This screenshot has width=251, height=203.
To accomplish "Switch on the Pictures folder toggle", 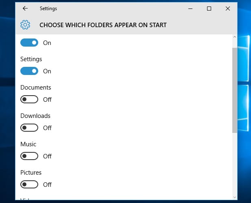I will [x=29, y=184].
